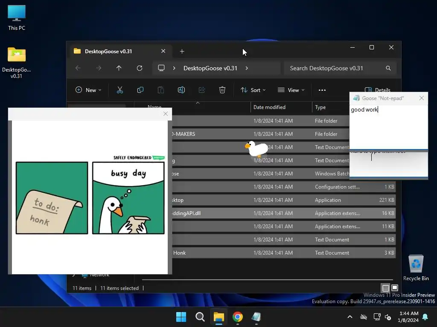Click the horizontal scrollbar in Explorer
437x327 pixels.
coord(268,279)
